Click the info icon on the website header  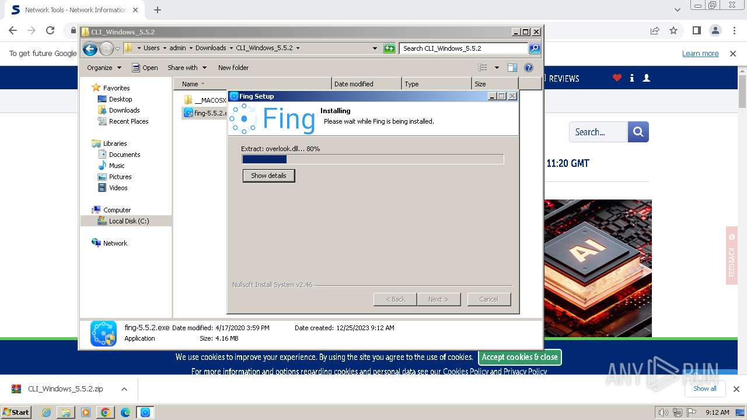click(632, 78)
